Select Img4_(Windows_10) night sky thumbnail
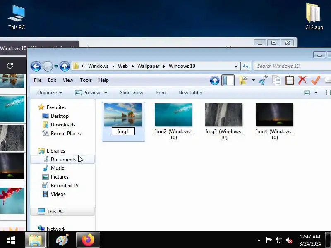Screen dimensions: 331x248 (x=274, y=115)
